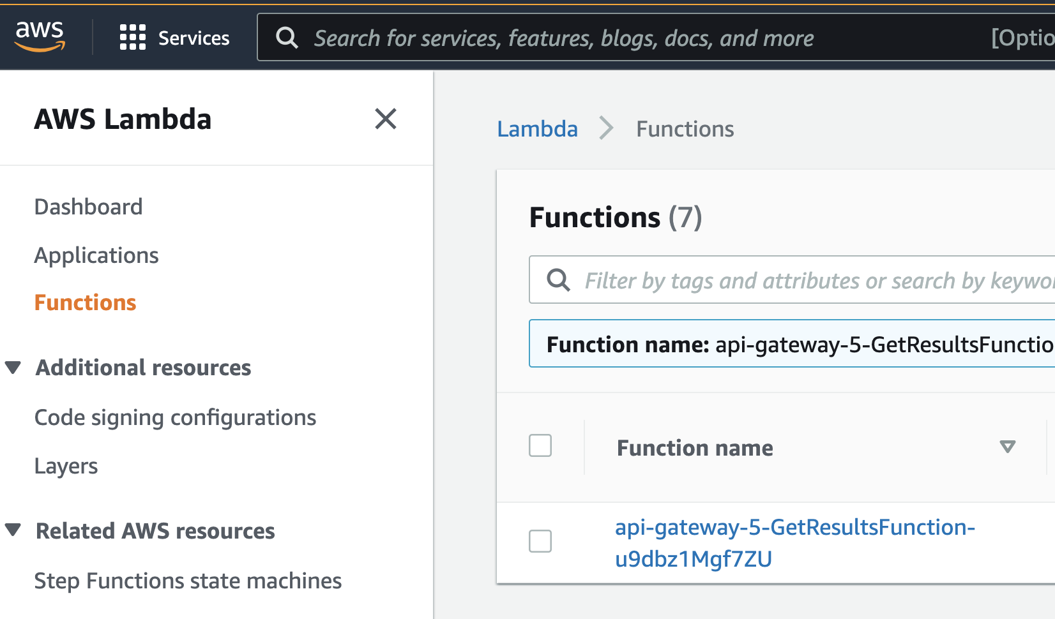Image resolution: width=1055 pixels, height=619 pixels.
Task: Click the Functions (7) heading
Action: (616, 218)
